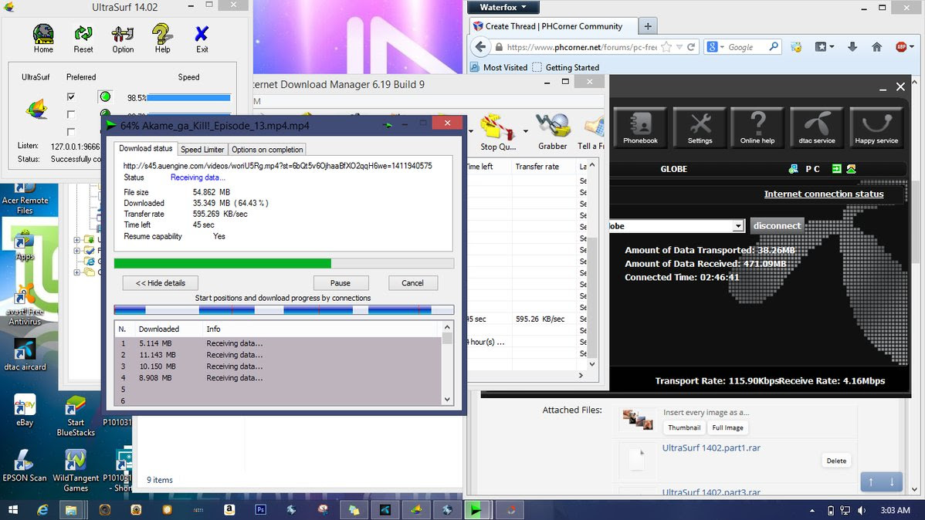Expand Adblock Plus dropdown arrow
925x520 pixels.
pyautogui.click(x=911, y=47)
